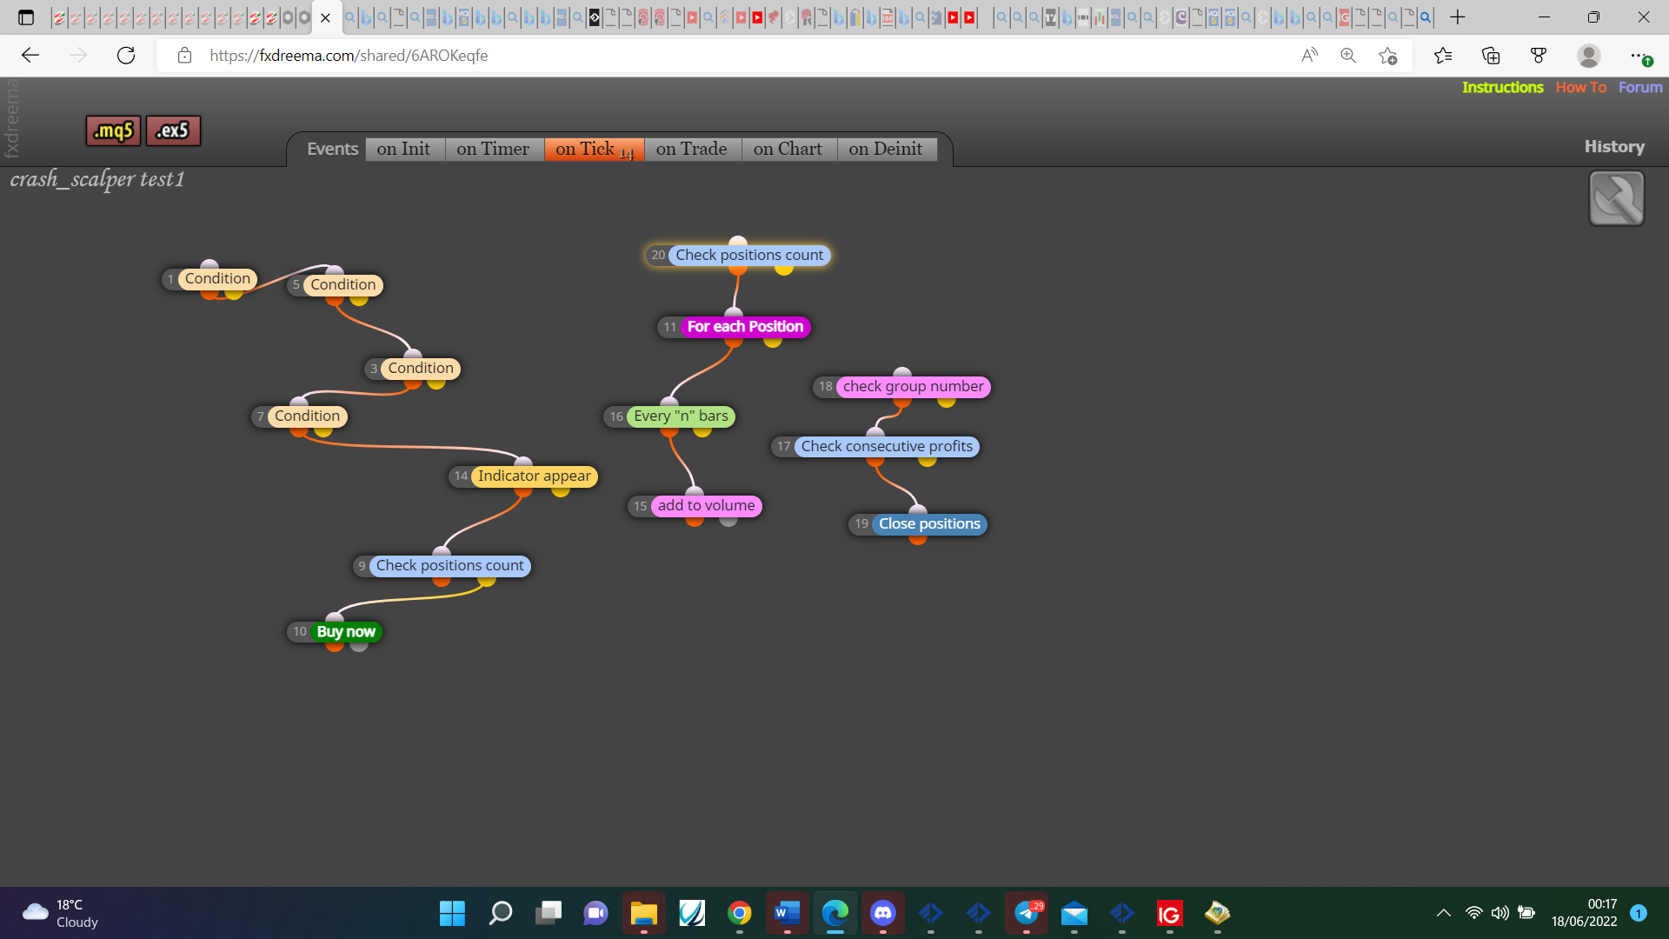
Task: Open Windows Search from taskbar
Action: (x=500, y=913)
